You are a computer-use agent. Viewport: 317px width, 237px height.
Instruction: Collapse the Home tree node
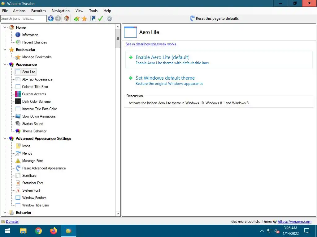click(5, 27)
